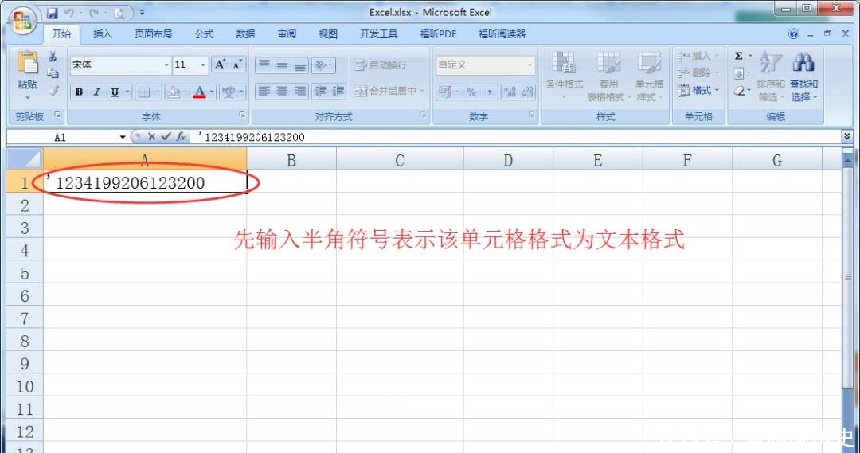
Task: Click insert function fx button
Action: (x=181, y=137)
